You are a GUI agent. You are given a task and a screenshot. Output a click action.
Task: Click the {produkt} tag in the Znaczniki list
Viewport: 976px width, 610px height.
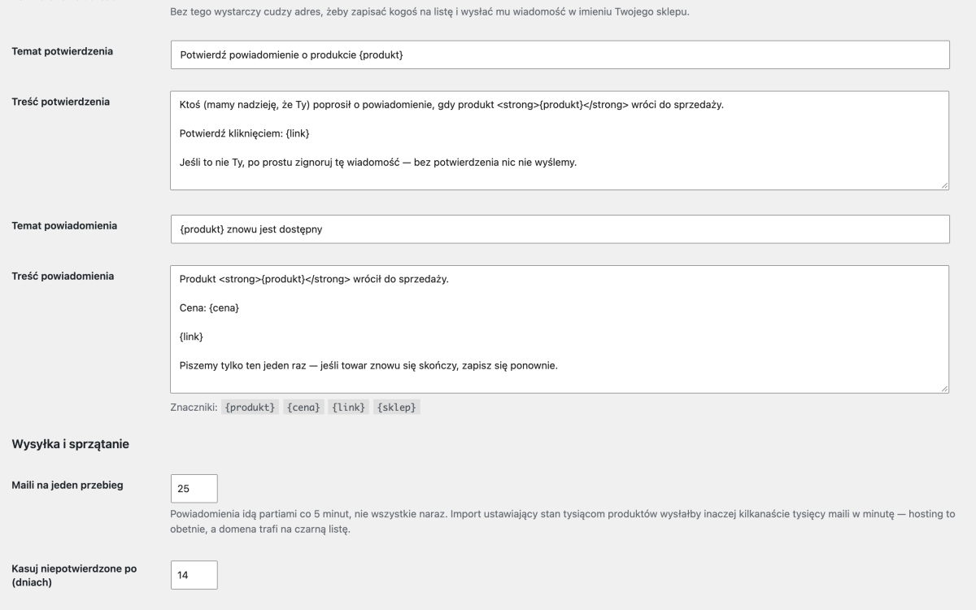[251, 407]
